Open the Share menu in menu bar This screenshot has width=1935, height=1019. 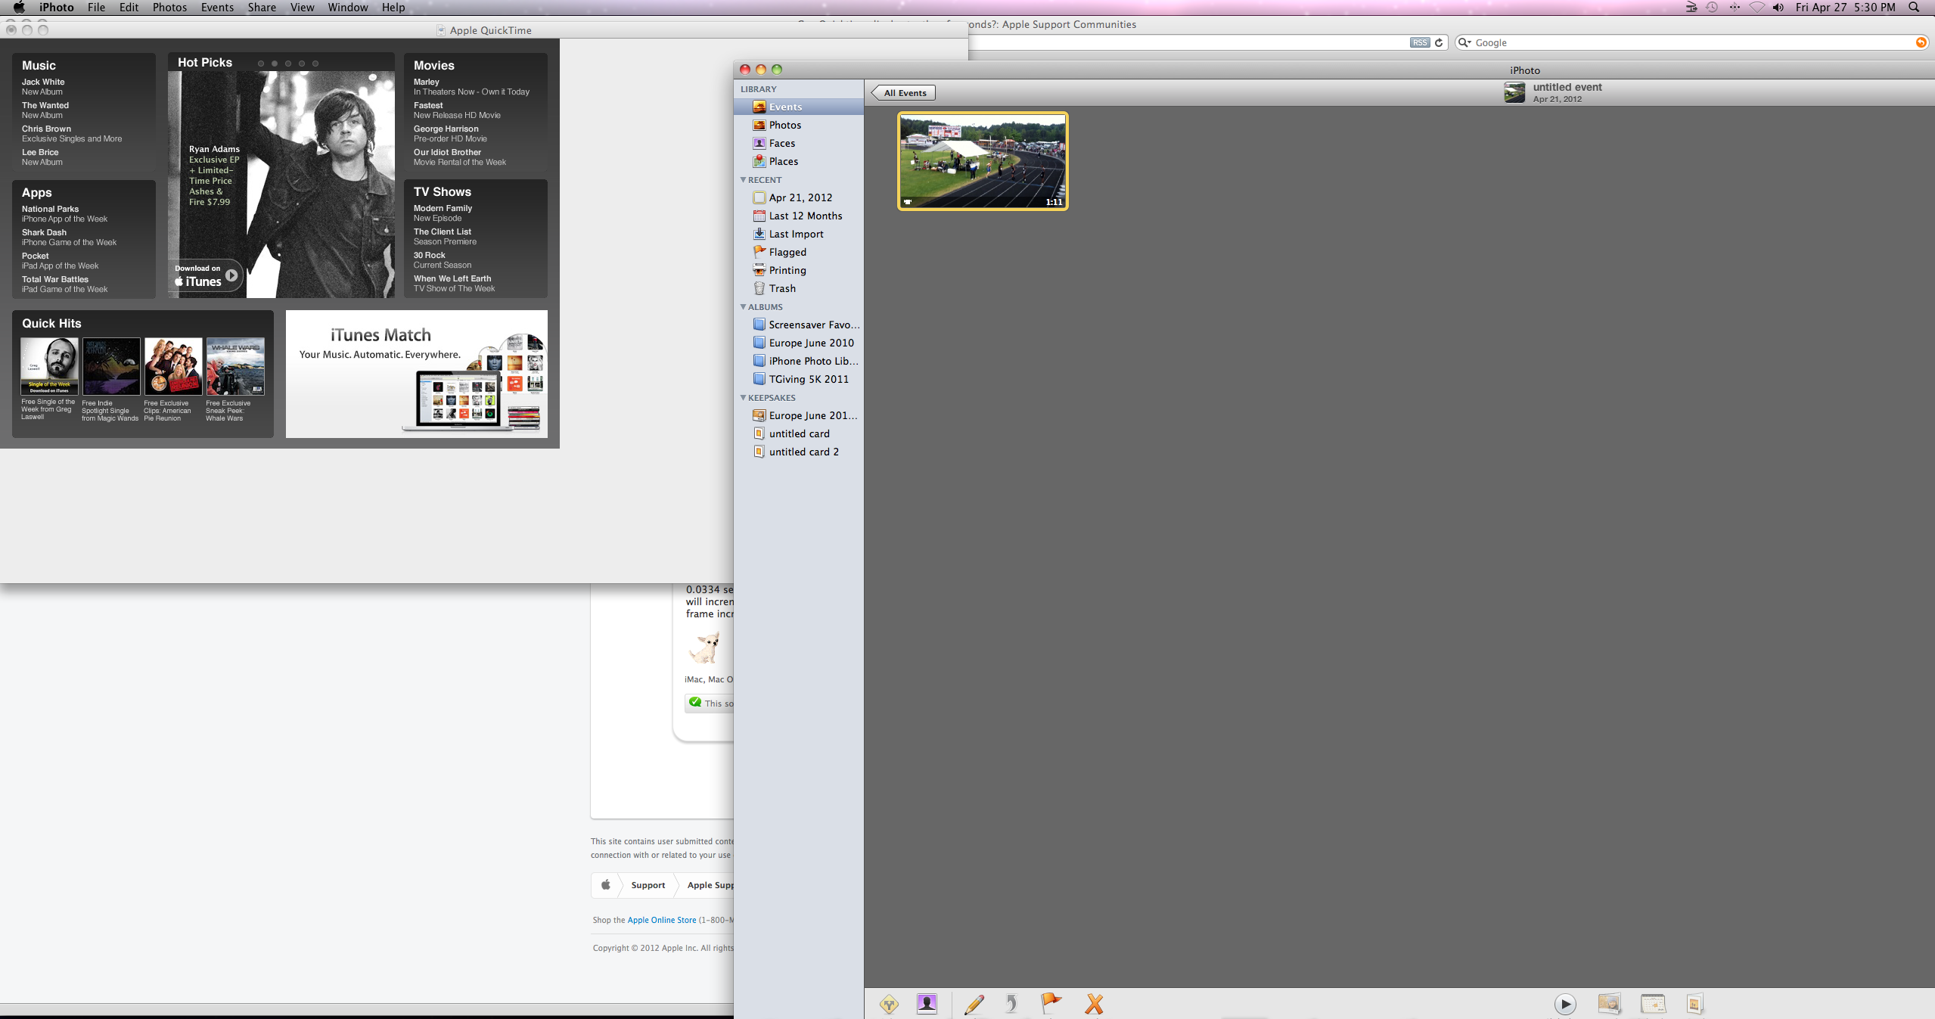tap(262, 8)
